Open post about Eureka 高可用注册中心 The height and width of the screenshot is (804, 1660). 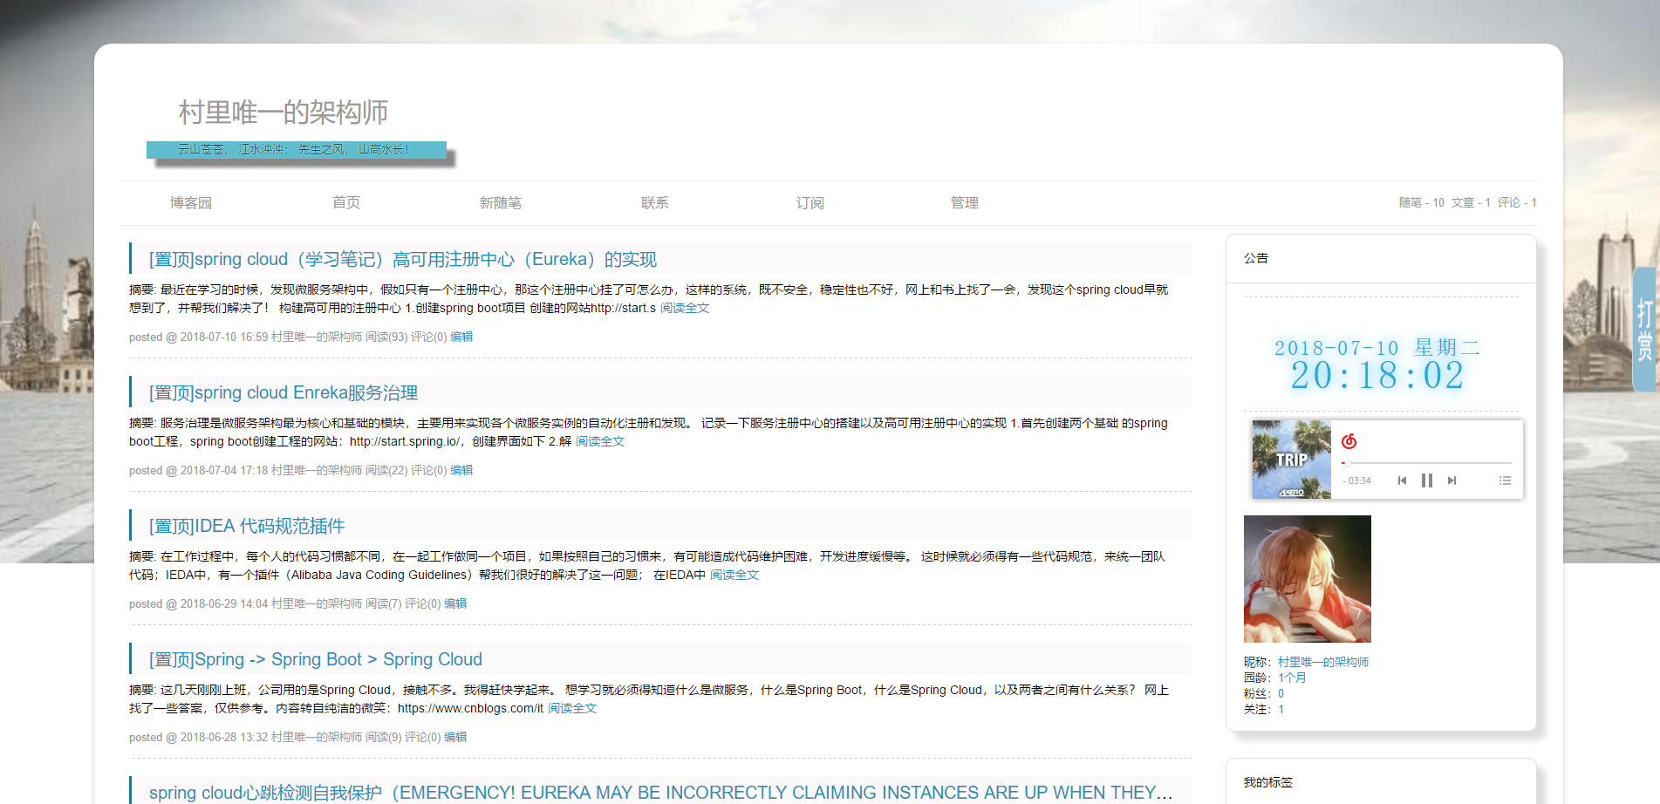tap(403, 259)
